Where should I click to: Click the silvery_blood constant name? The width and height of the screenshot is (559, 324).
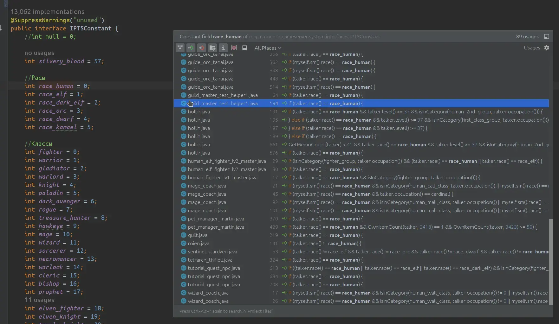coord(62,61)
